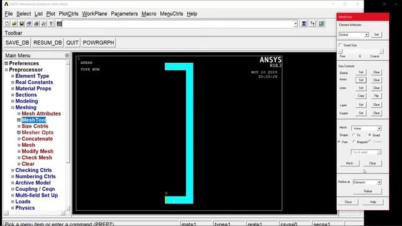The image size is (402, 226).
Task: Click the RESUM_DB toolbar button
Action: tap(48, 43)
